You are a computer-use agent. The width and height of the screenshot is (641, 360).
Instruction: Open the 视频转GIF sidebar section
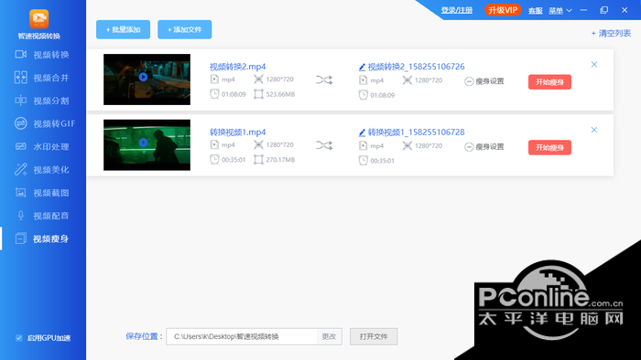(x=45, y=123)
